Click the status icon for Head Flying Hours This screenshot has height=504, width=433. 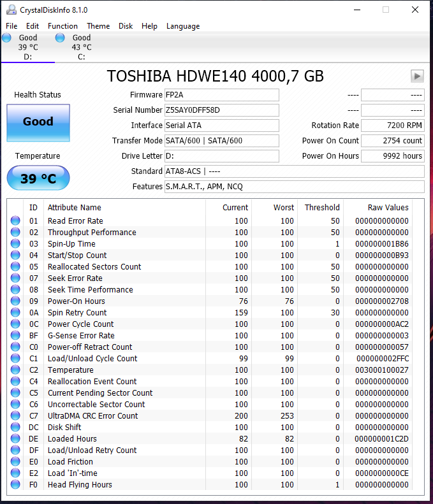pyautogui.click(x=15, y=484)
